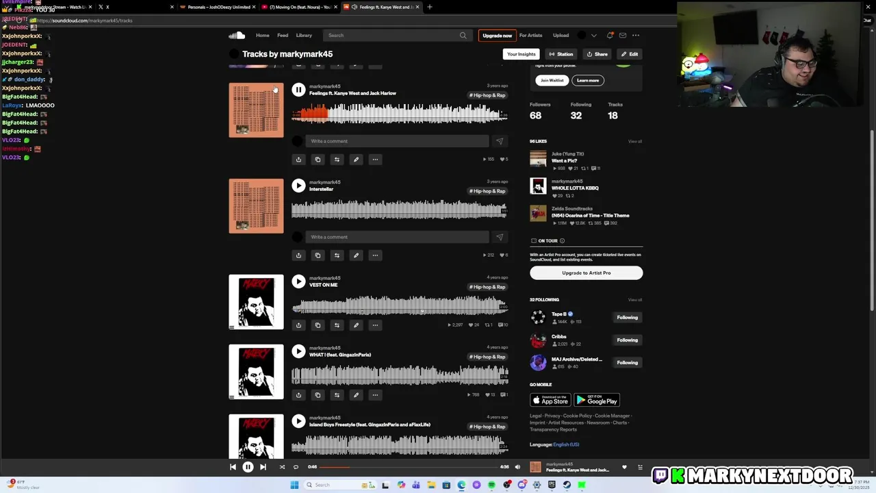Click the Edit profile button

[x=630, y=54]
